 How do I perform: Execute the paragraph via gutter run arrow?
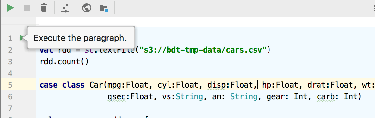point(21,38)
